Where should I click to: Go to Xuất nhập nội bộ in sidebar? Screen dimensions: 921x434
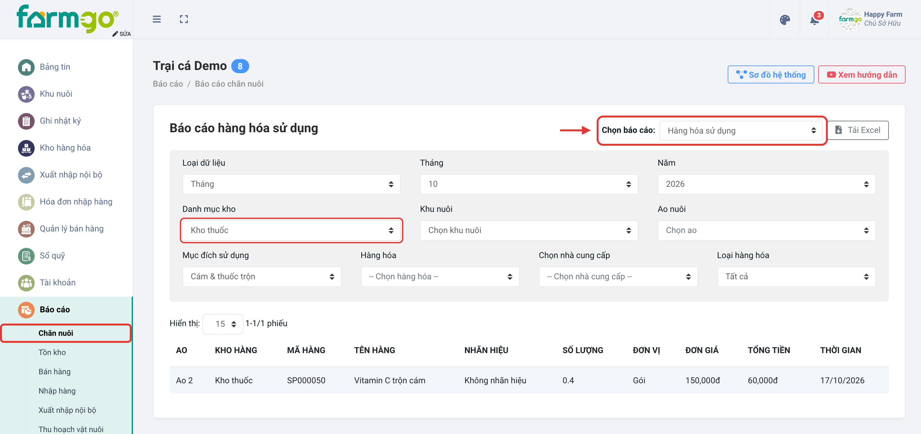[x=71, y=175]
